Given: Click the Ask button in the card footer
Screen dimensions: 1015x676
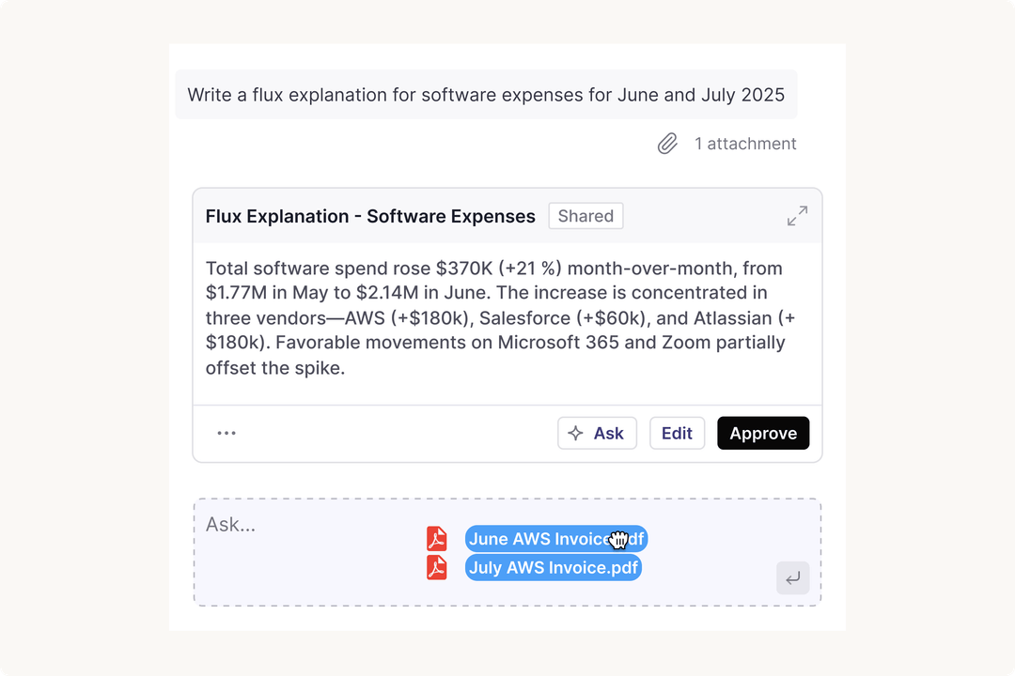Looking at the screenshot, I should 597,433.
